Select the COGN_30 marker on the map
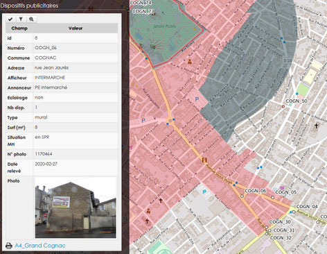This screenshot has height=254, width=327. click(x=267, y=228)
